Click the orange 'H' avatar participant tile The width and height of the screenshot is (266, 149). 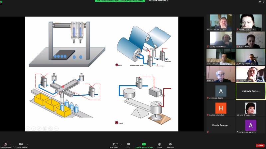221,108
